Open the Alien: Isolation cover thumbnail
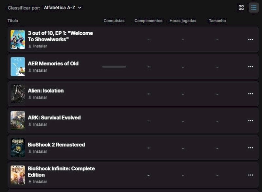Viewport: 262px width, 192px height. [x=18, y=94]
